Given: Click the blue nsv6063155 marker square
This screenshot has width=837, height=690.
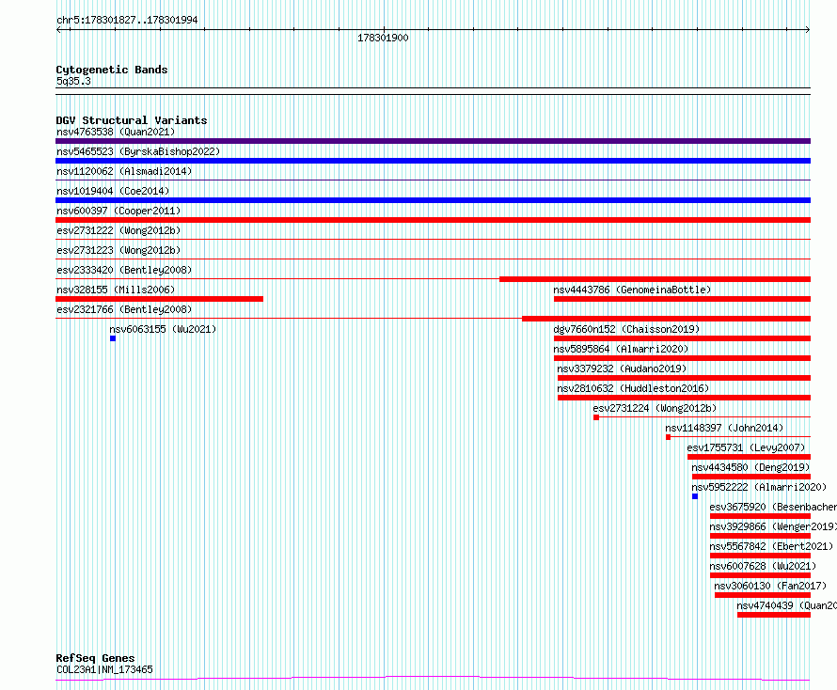Looking at the screenshot, I should coord(113,338).
